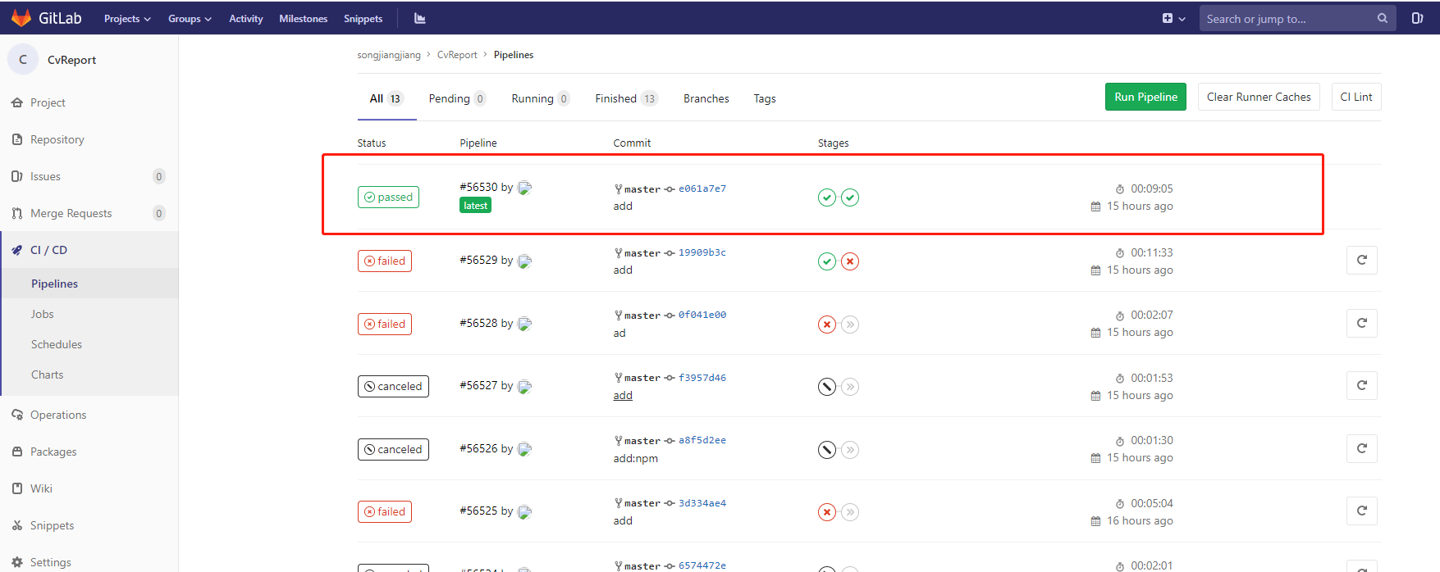Switch to the Pending tab
This screenshot has height=572, width=1440.
pos(457,98)
